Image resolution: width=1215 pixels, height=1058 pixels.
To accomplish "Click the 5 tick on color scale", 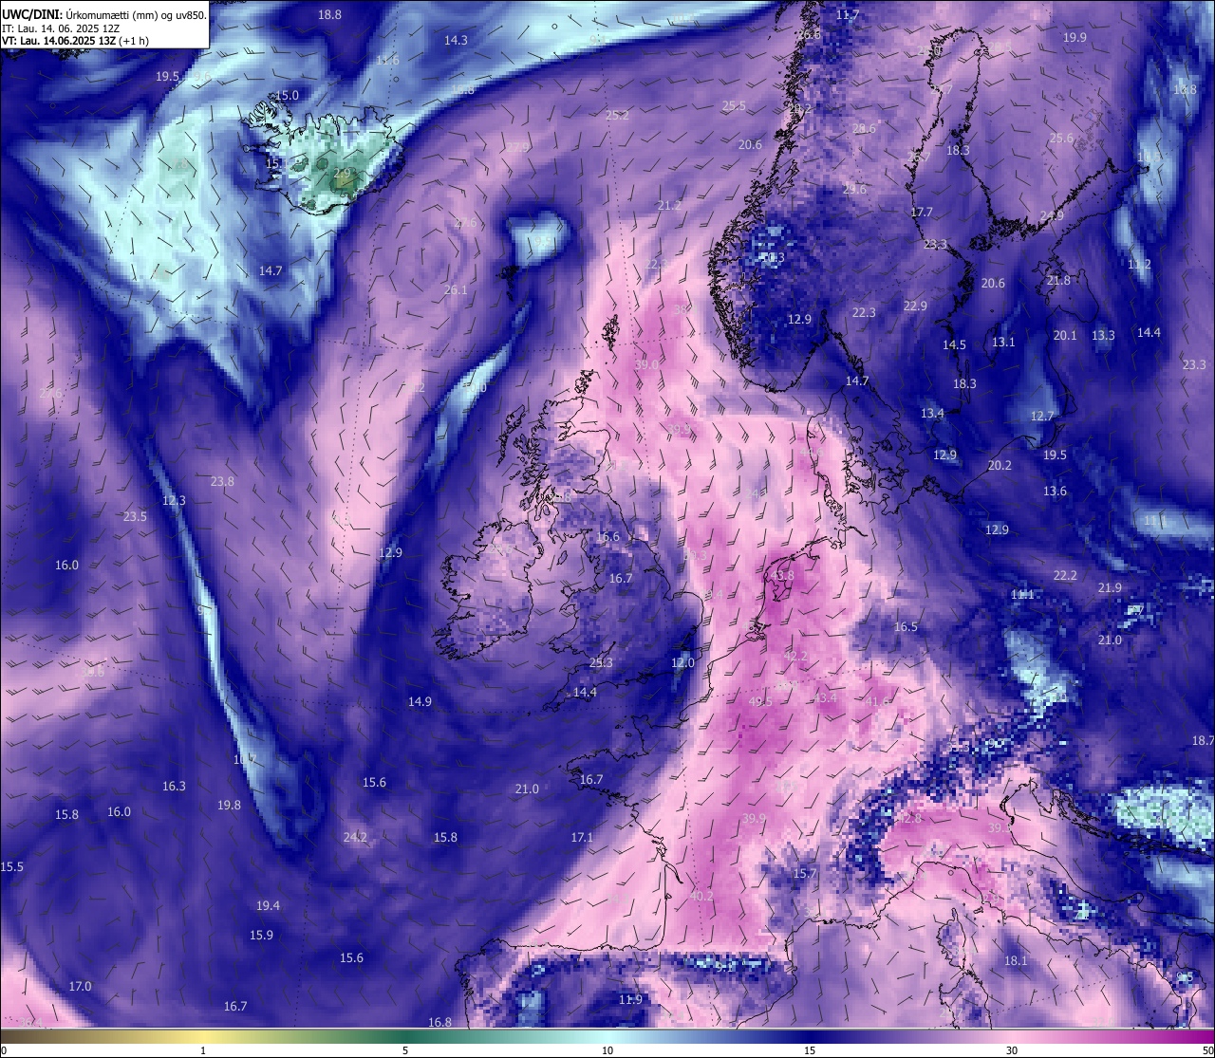I will point(405,1050).
